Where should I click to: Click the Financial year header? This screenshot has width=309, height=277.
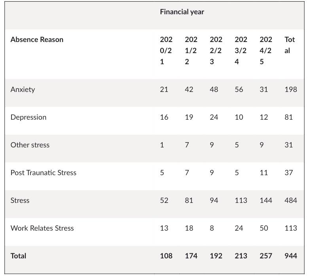(x=182, y=12)
